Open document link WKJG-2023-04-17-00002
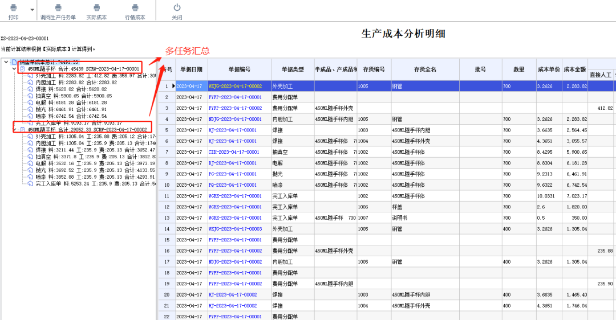 pos(235,86)
